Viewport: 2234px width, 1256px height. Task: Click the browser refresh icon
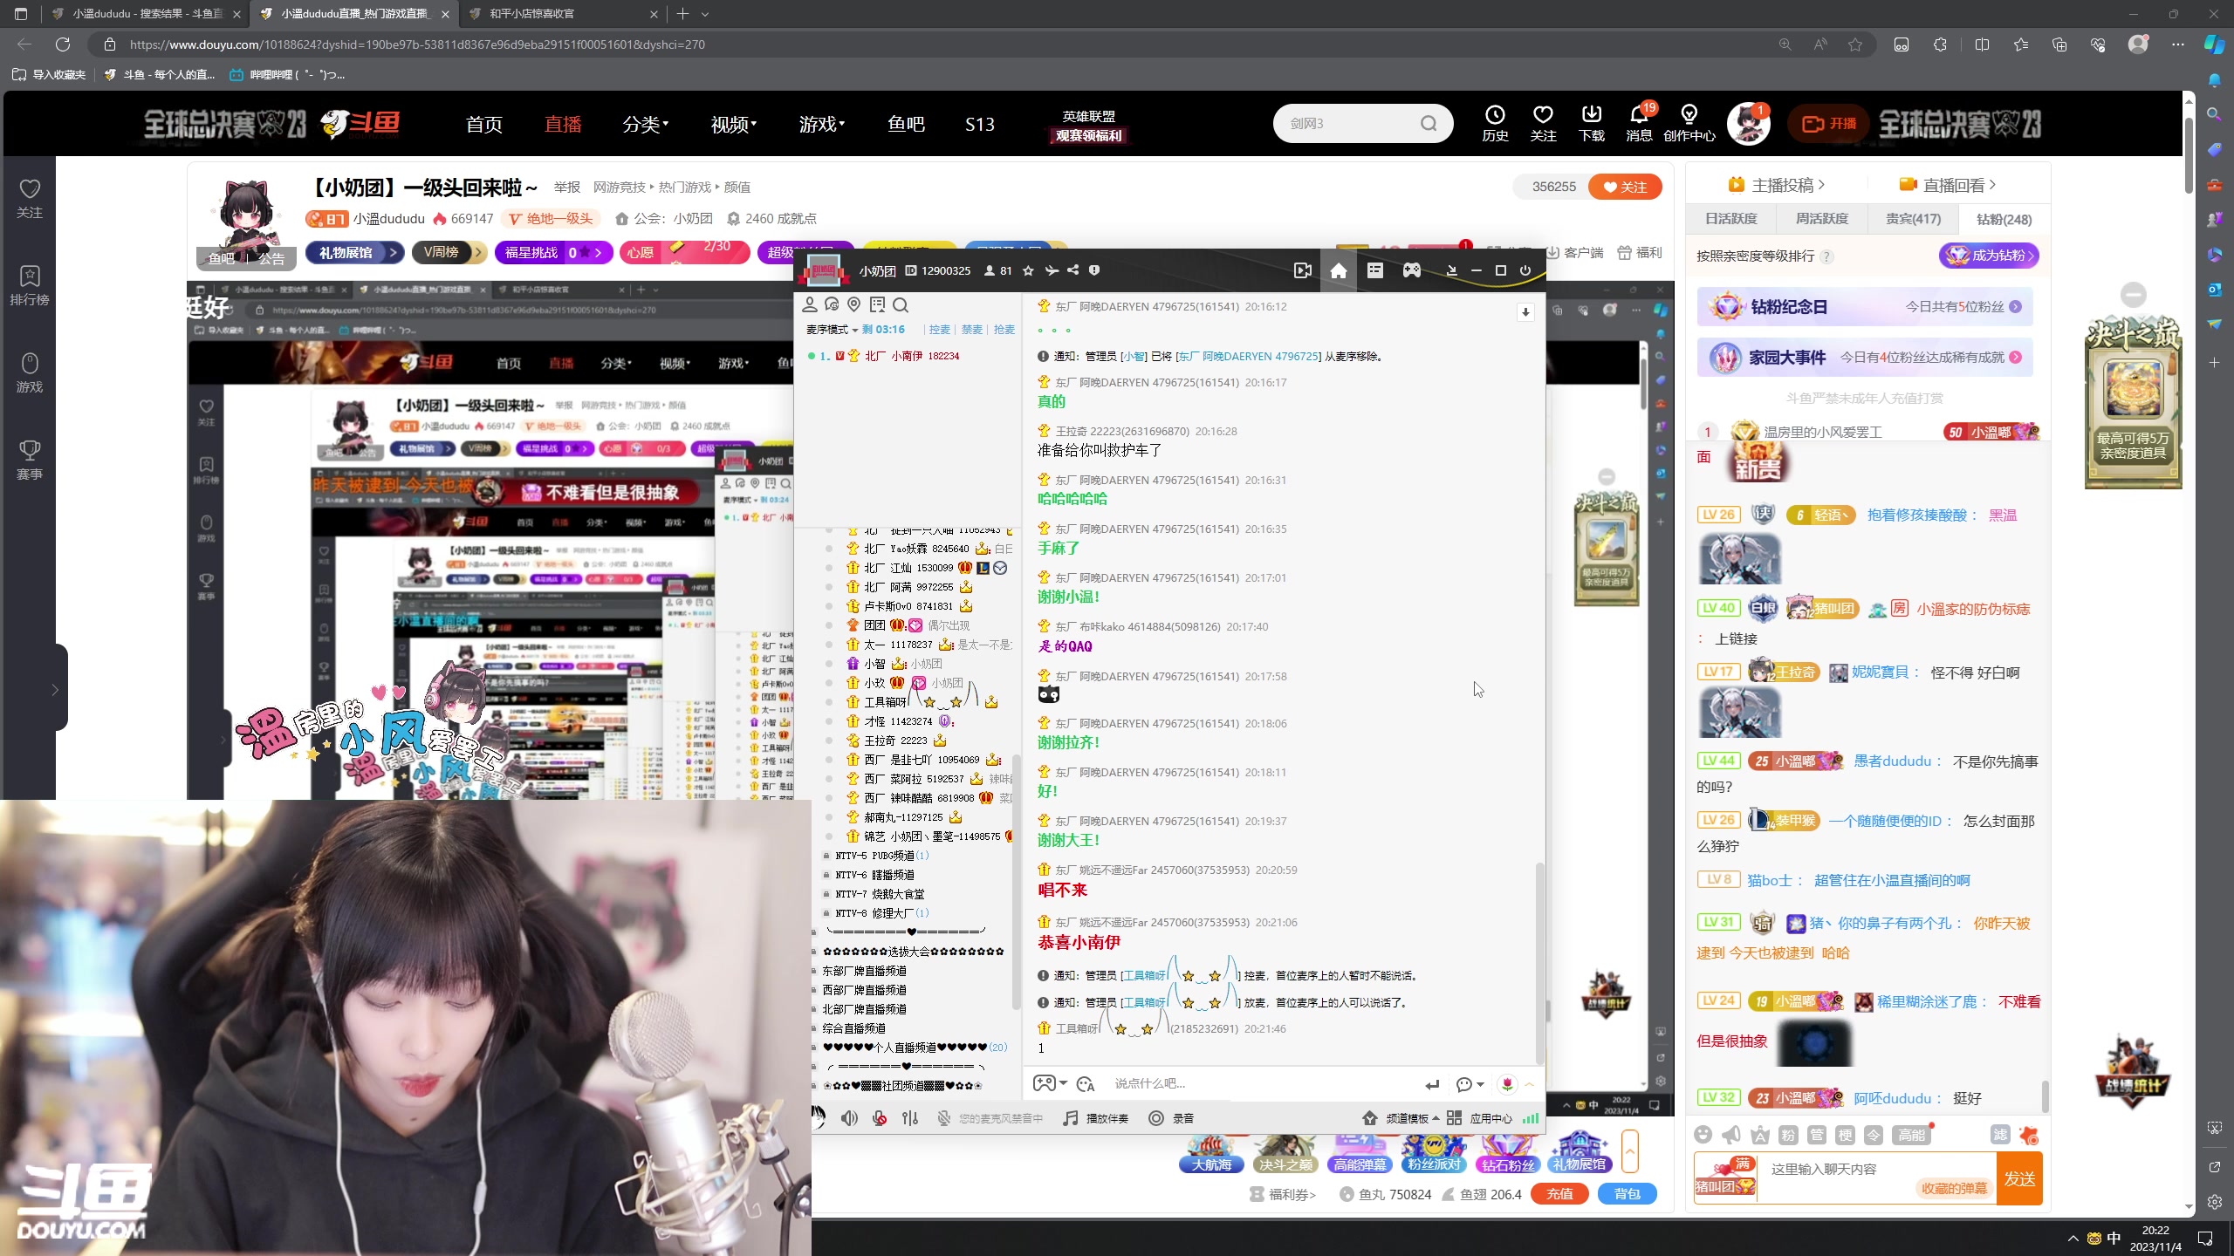tap(63, 44)
